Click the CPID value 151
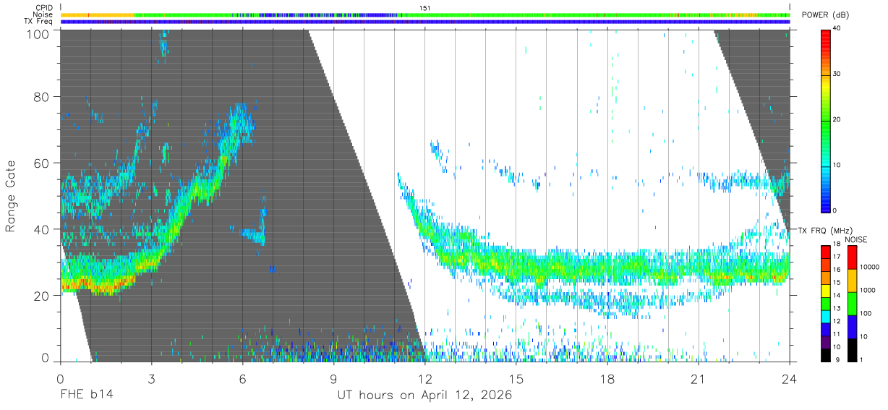This screenshot has width=888, height=410. pos(424,8)
